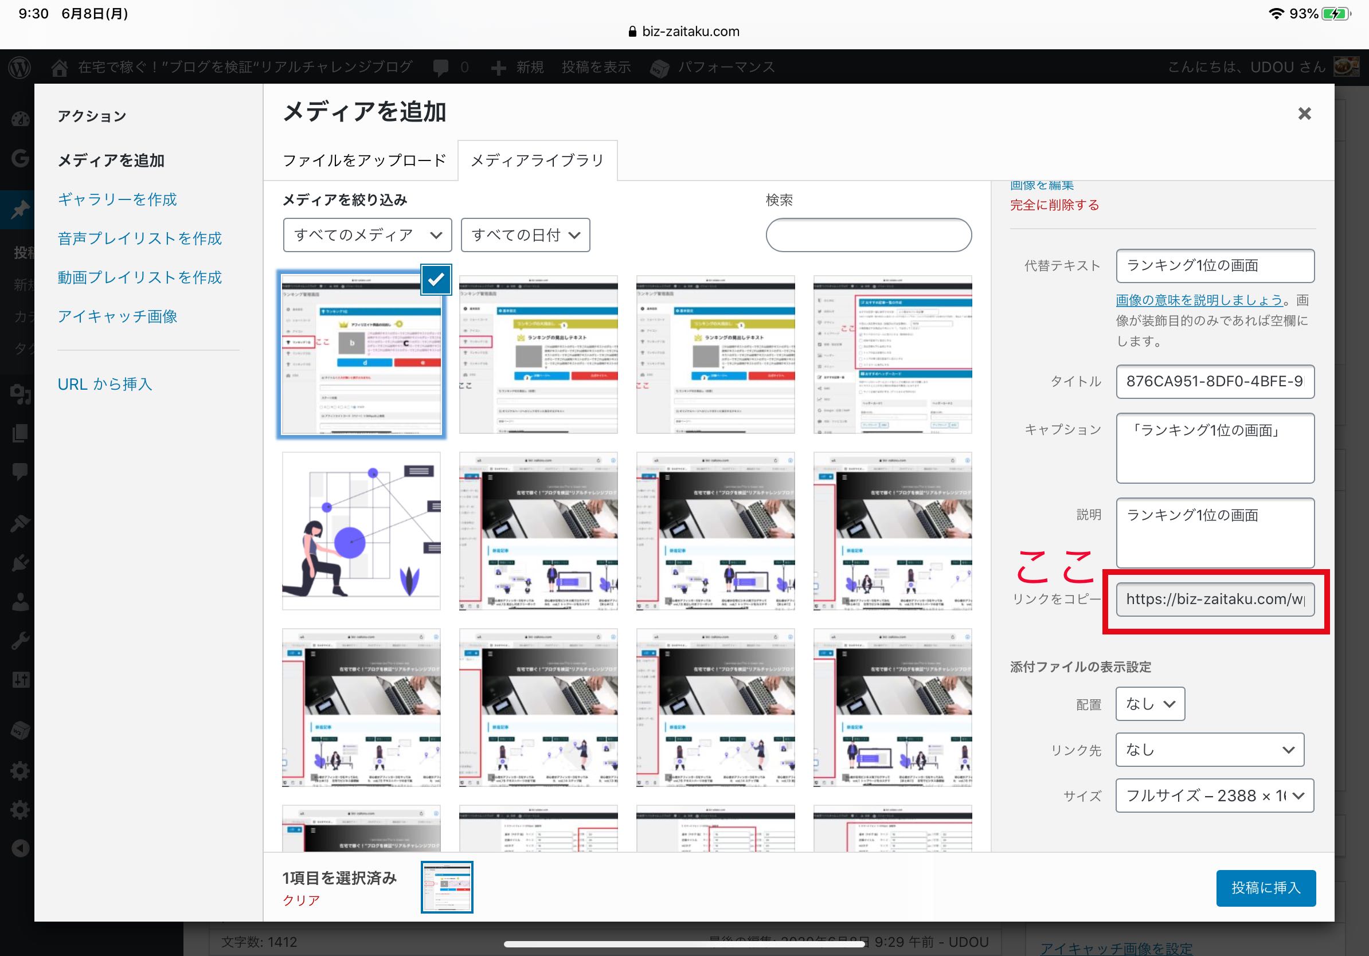Open the media icon in the sidebar
This screenshot has width=1369, height=956.
(x=20, y=393)
